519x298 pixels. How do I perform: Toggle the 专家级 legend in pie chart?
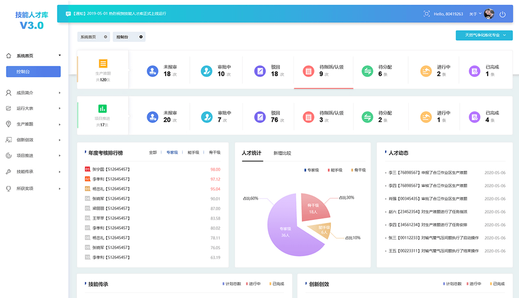312,170
